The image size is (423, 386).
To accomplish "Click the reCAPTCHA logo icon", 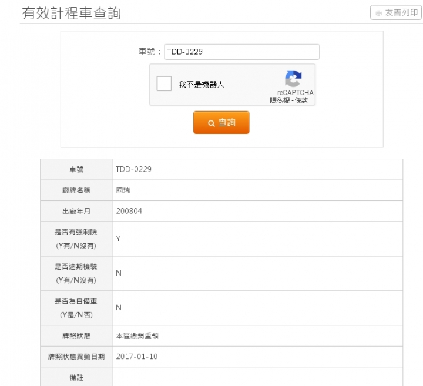I will [x=293, y=79].
